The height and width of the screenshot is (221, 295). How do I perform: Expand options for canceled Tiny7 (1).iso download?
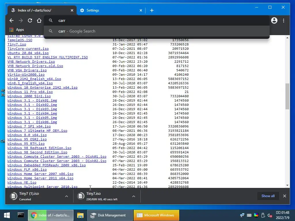[67, 196]
